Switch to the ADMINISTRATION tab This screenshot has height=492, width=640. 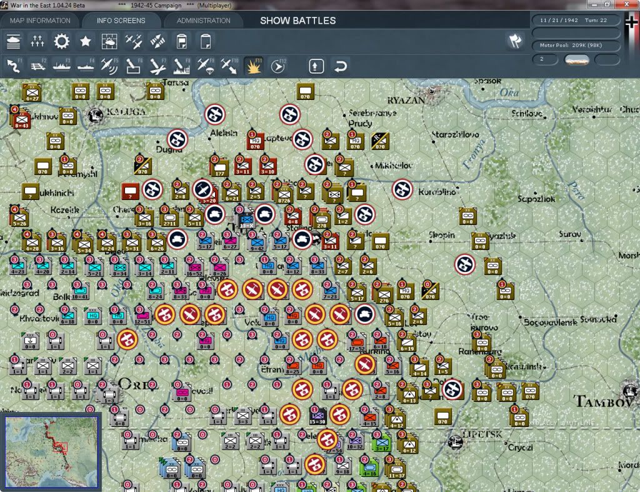click(x=203, y=21)
